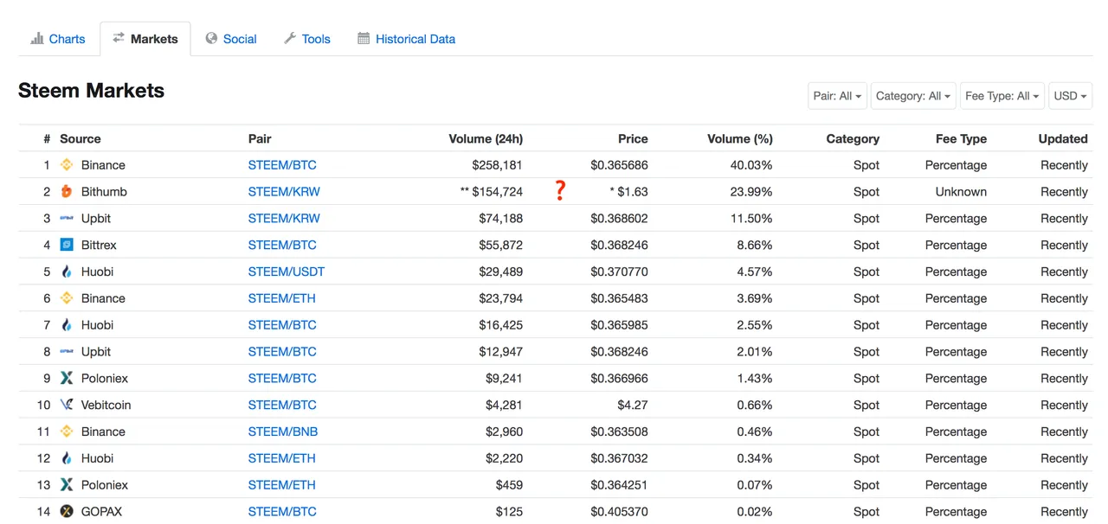This screenshot has width=1108, height=524.
Task: Click the Binance logo in row 11
Action: pos(67,432)
